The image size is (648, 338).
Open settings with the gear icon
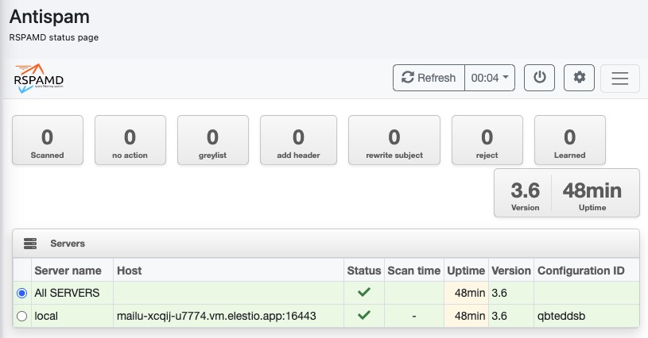pyautogui.click(x=579, y=78)
